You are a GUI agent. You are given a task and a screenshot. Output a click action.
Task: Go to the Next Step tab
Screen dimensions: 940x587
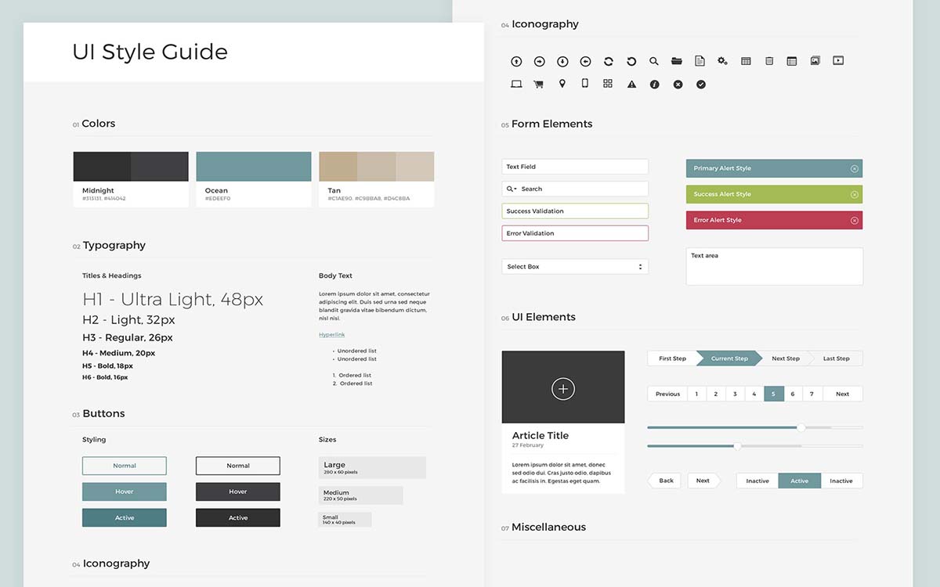[x=786, y=358]
